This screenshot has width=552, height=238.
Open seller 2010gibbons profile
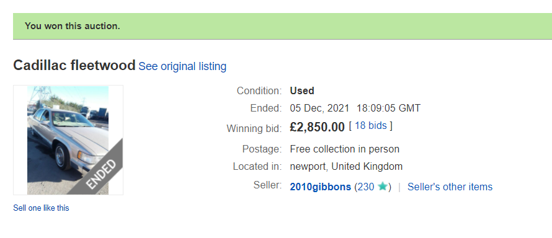(321, 187)
